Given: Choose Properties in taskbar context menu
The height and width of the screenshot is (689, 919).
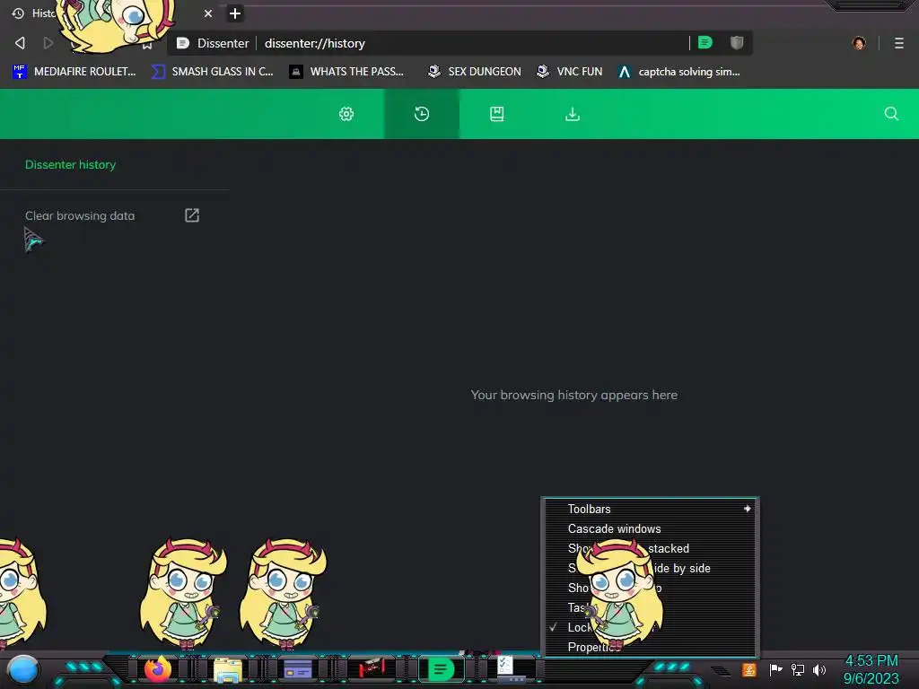Looking at the screenshot, I should click(650, 647).
